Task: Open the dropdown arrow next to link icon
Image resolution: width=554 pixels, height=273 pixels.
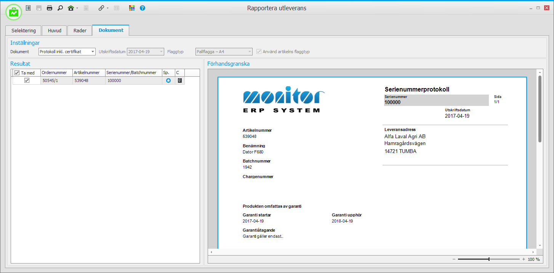Action: tap(108, 8)
